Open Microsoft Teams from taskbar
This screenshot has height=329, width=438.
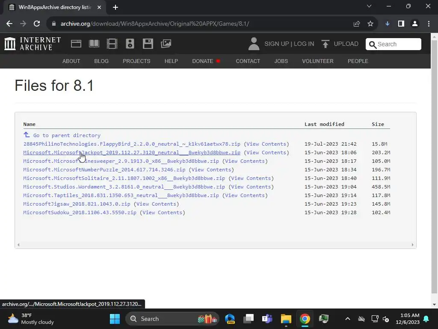267,319
